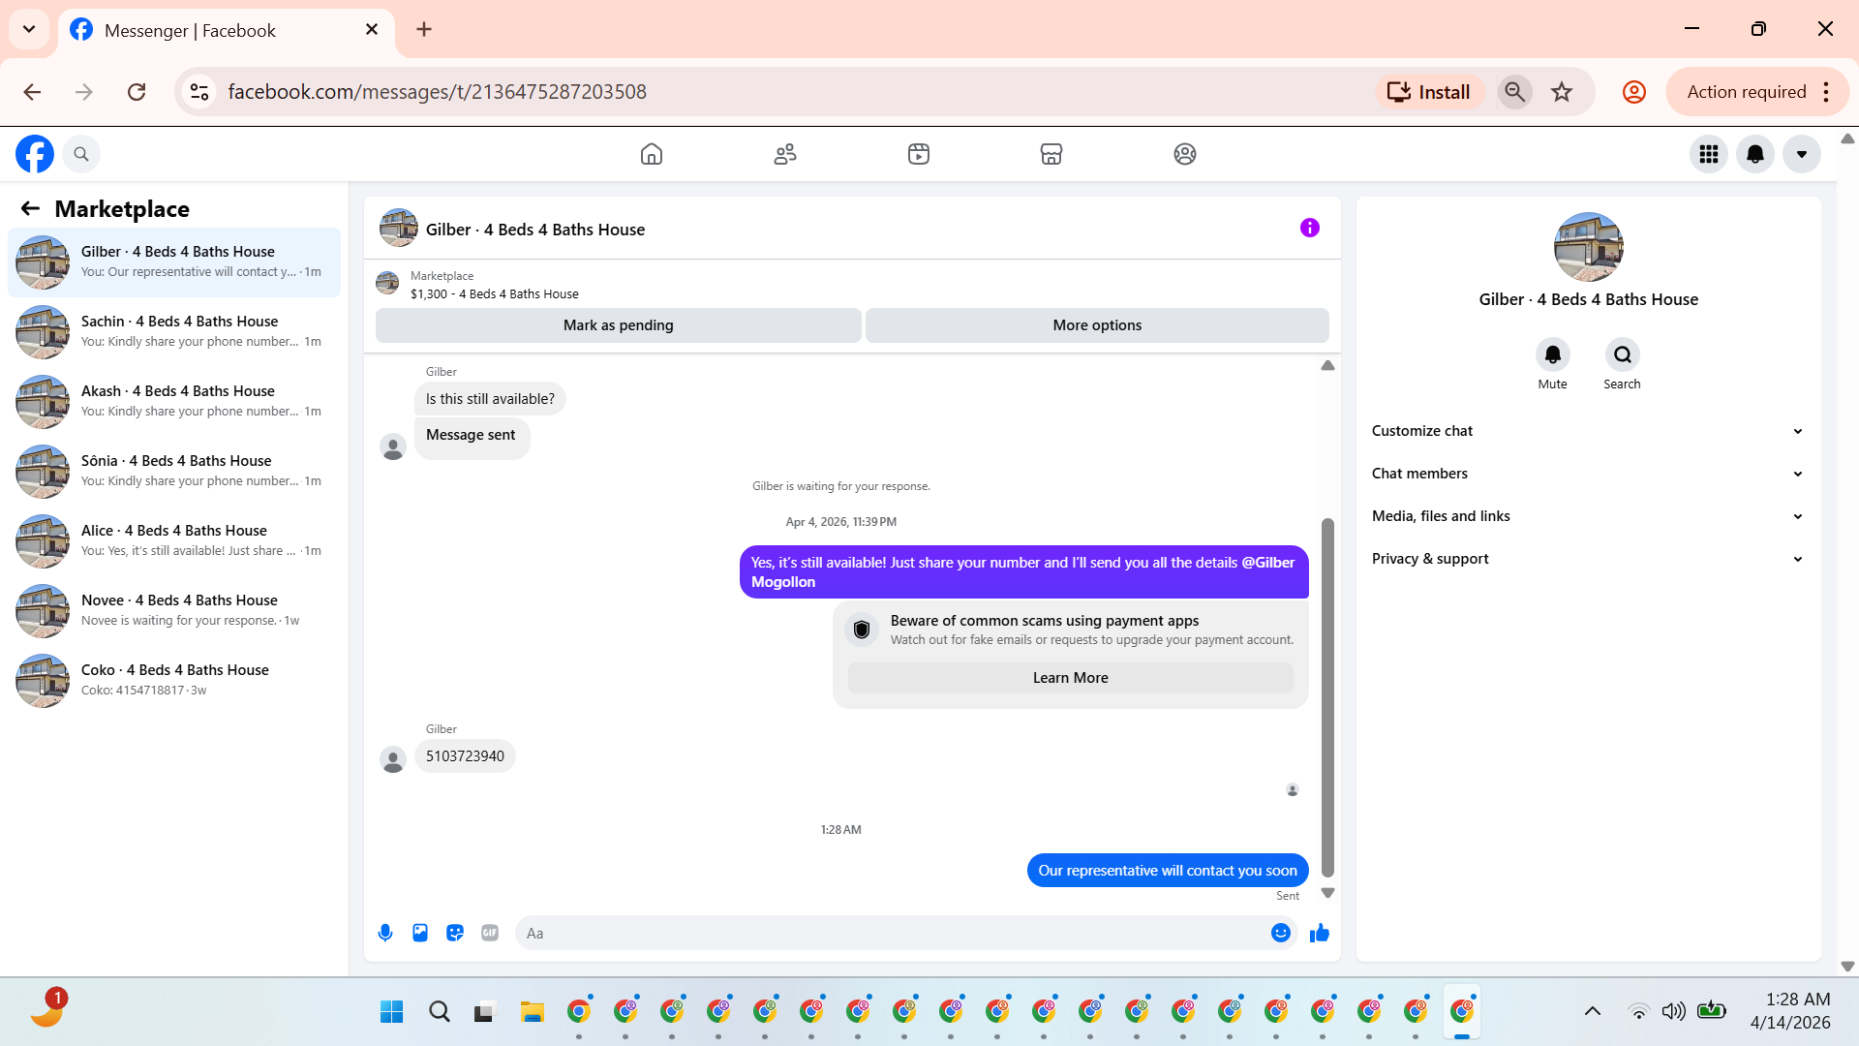Toggle the conversation information panel icon
Screen dimensions: 1859x1046
1309,229
